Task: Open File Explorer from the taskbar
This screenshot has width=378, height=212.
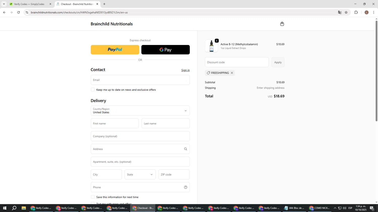Action: 24,208
